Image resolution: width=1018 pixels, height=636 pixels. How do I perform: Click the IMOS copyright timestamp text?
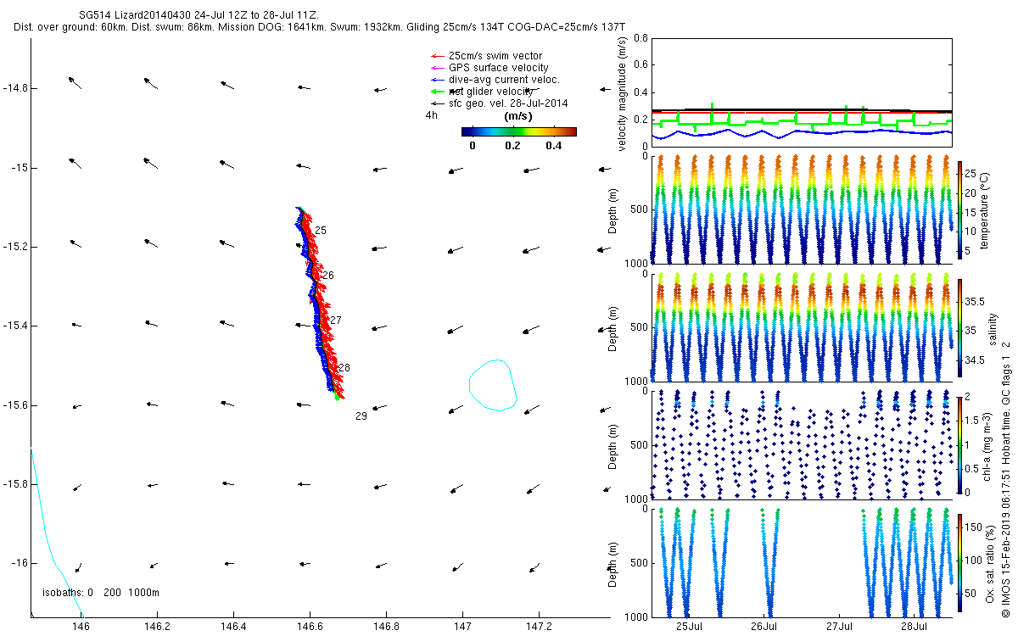(1006, 482)
